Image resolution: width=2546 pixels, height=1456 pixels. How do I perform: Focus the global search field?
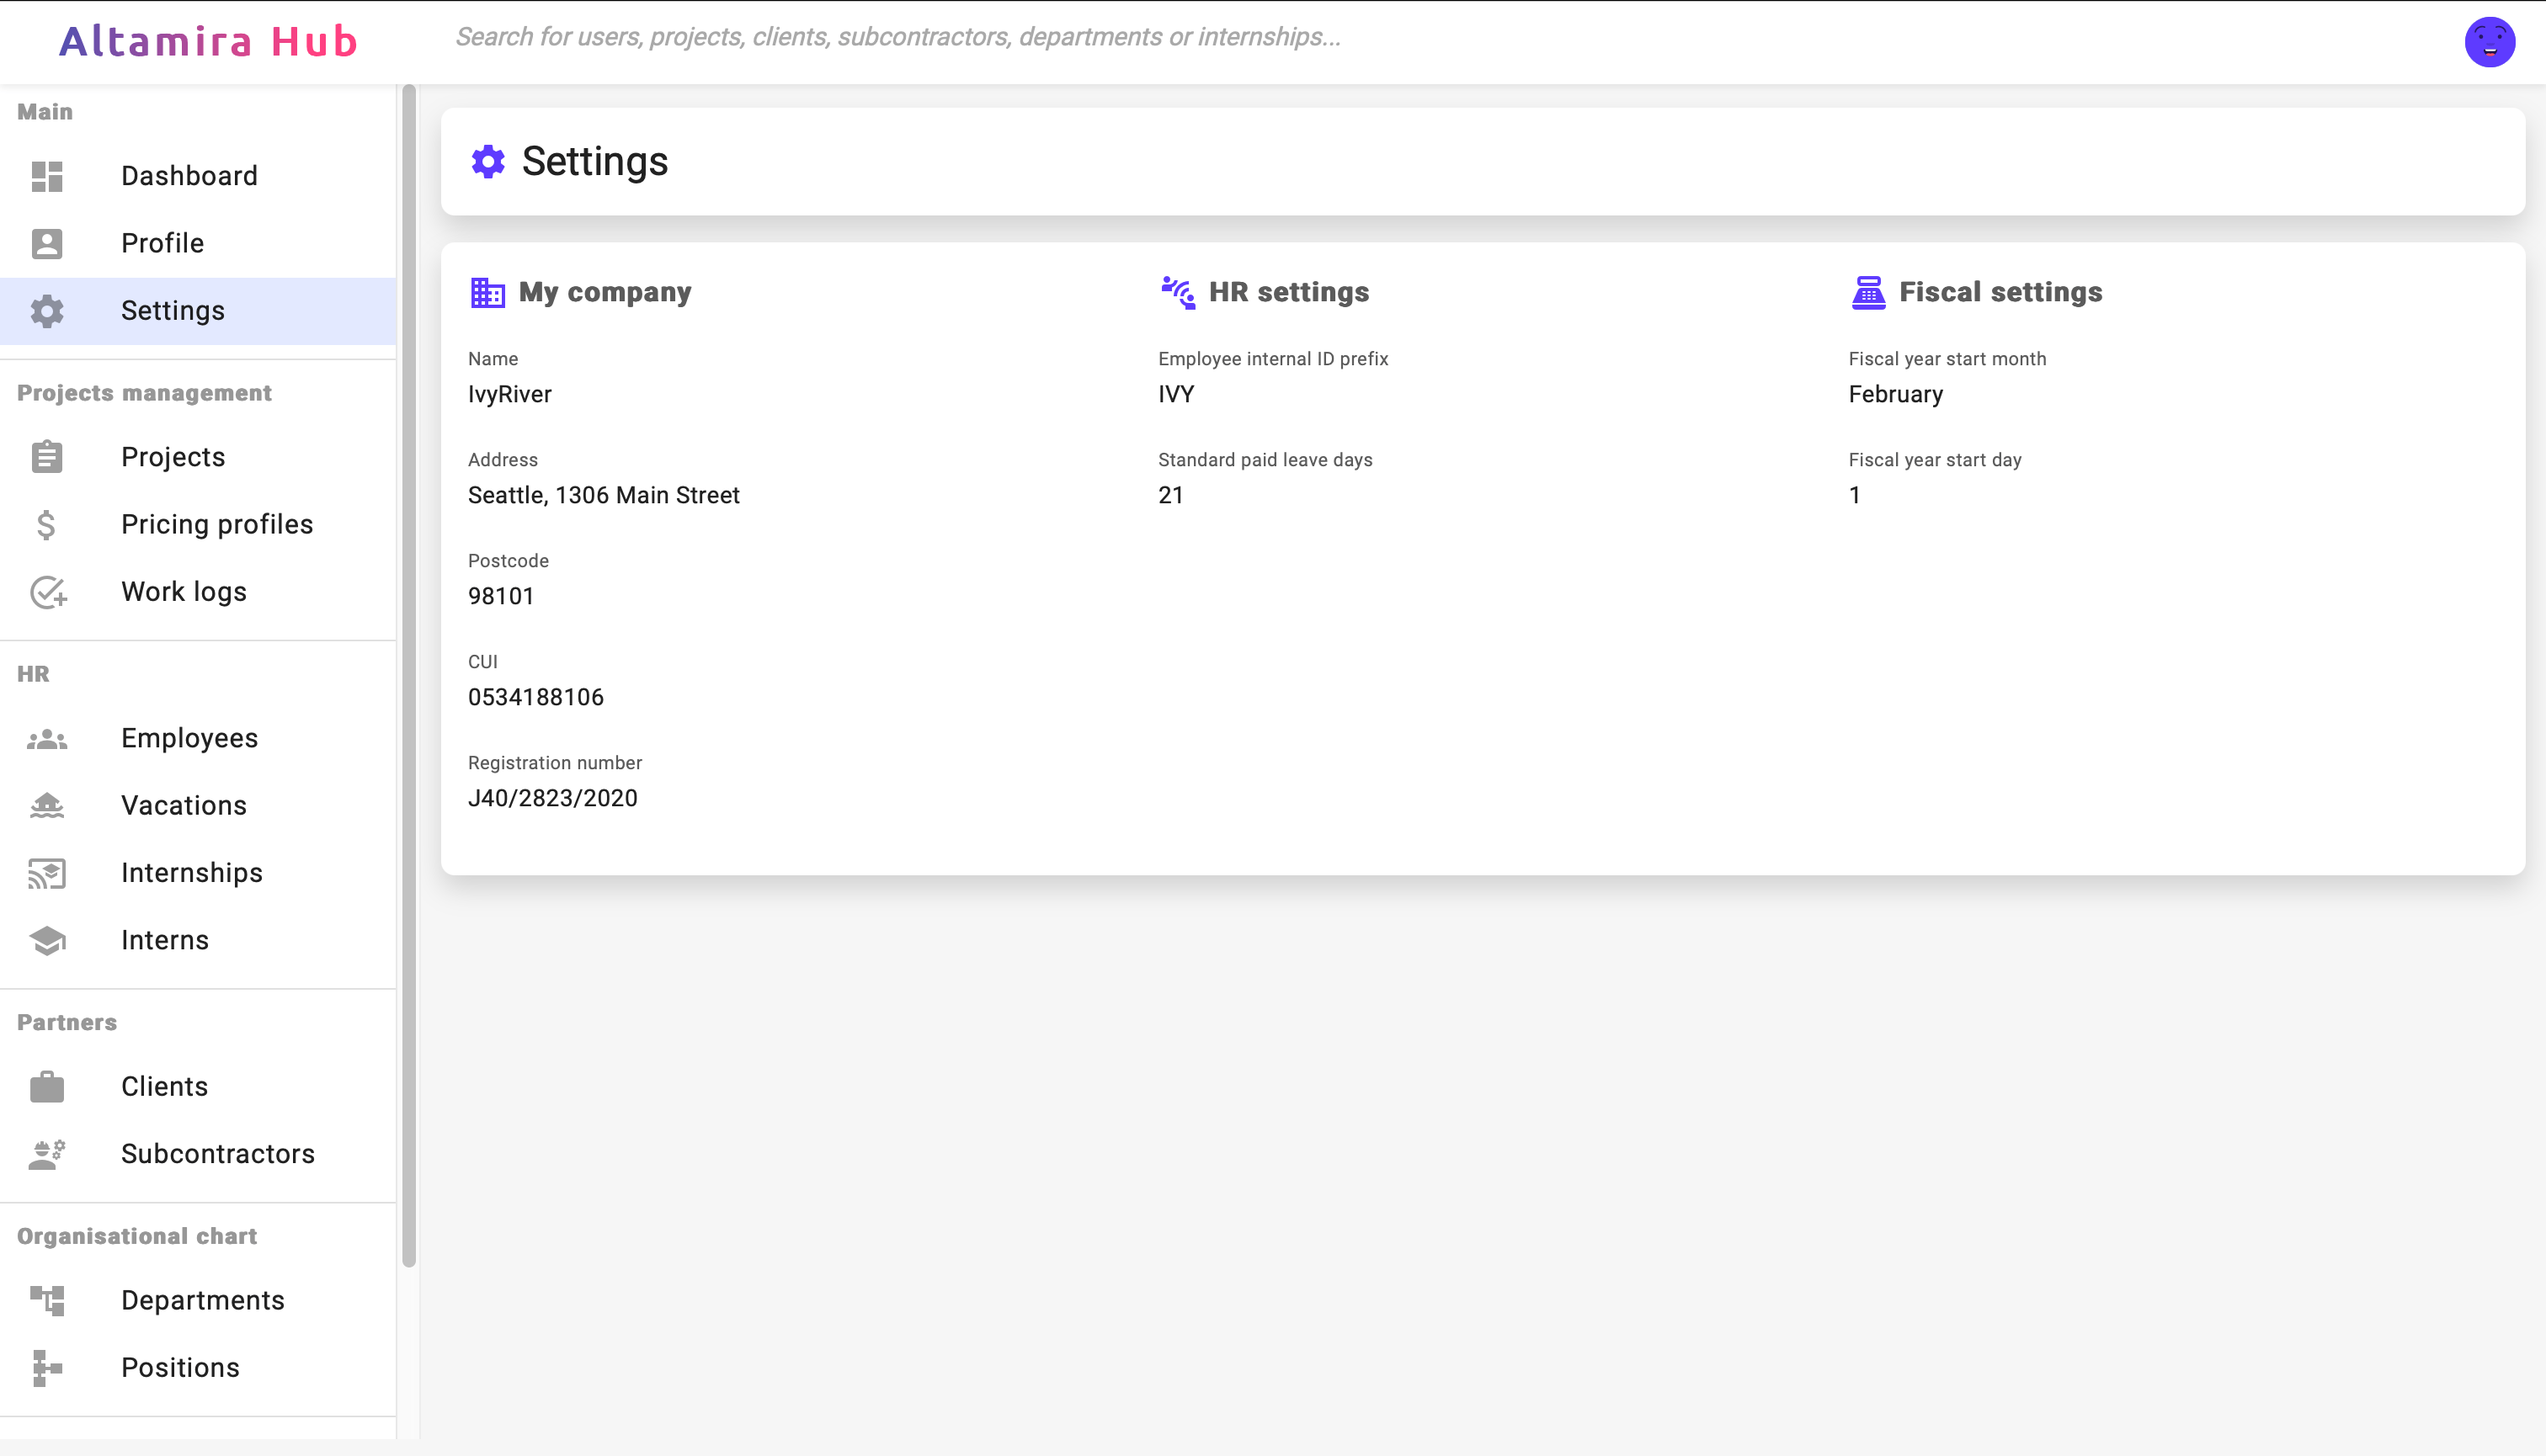click(x=897, y=37)
